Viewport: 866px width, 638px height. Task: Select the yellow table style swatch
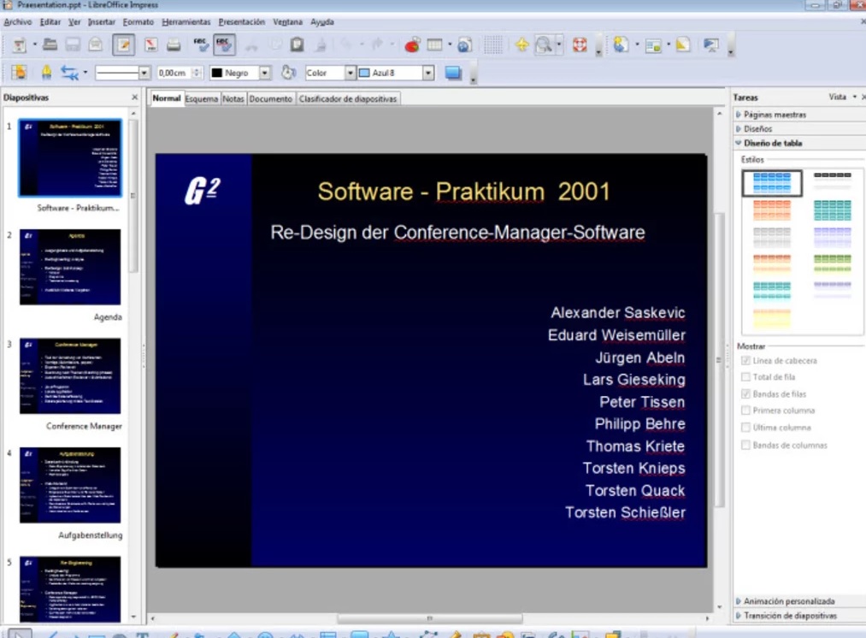coord(772,319)
